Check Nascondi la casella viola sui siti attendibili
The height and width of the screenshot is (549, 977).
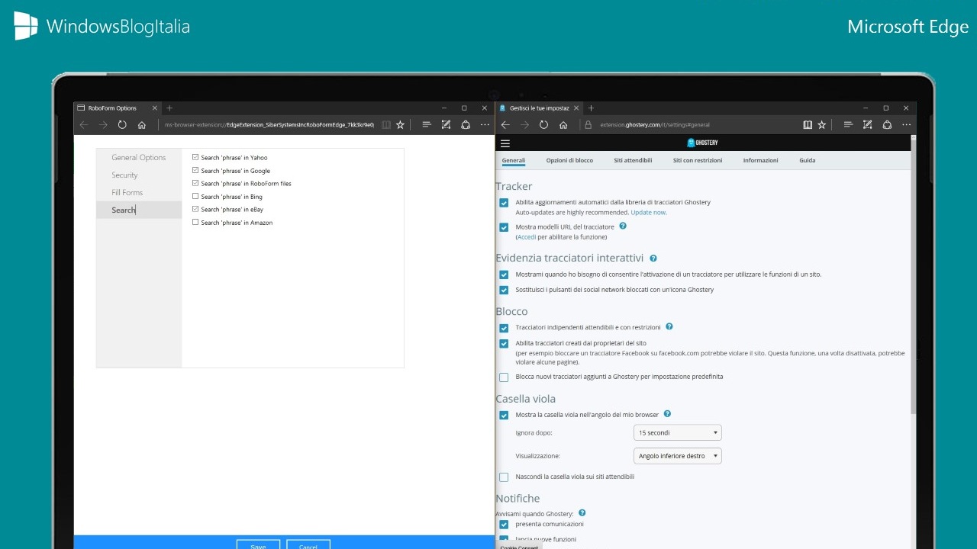(504, 477)
